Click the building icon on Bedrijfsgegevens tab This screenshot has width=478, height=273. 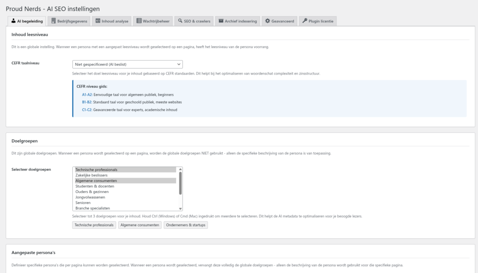[x=54, y=21]
